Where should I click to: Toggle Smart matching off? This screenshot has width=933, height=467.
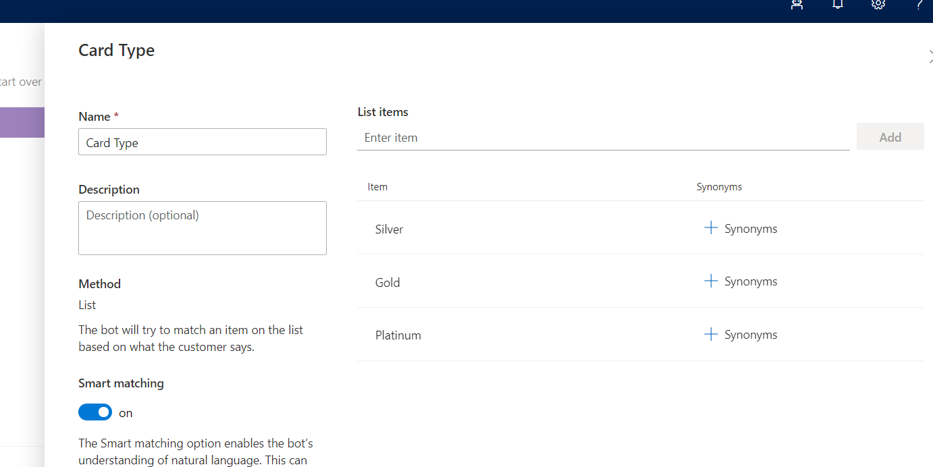[x=95, y=412]
